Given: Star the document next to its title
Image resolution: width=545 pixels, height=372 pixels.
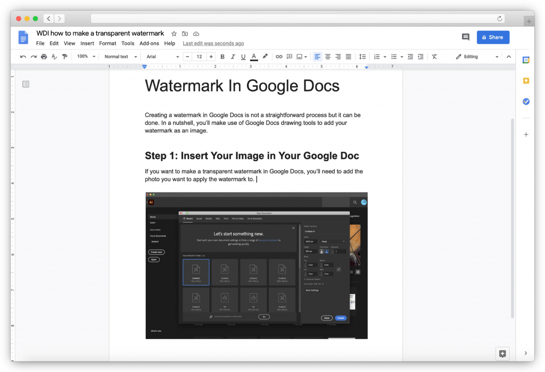Looking at the screenshot, I should click(x=174, y=33).
